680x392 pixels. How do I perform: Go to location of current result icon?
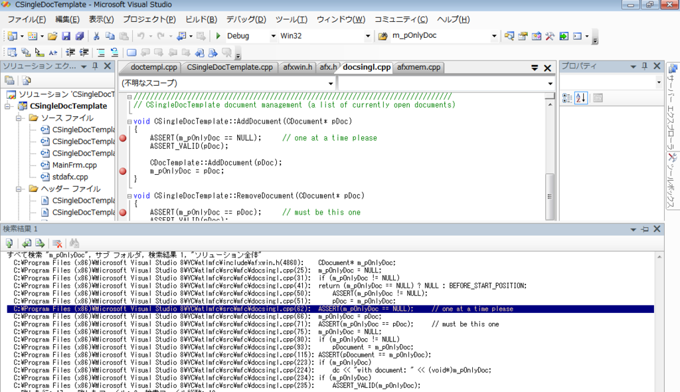(x=9, y=244)
